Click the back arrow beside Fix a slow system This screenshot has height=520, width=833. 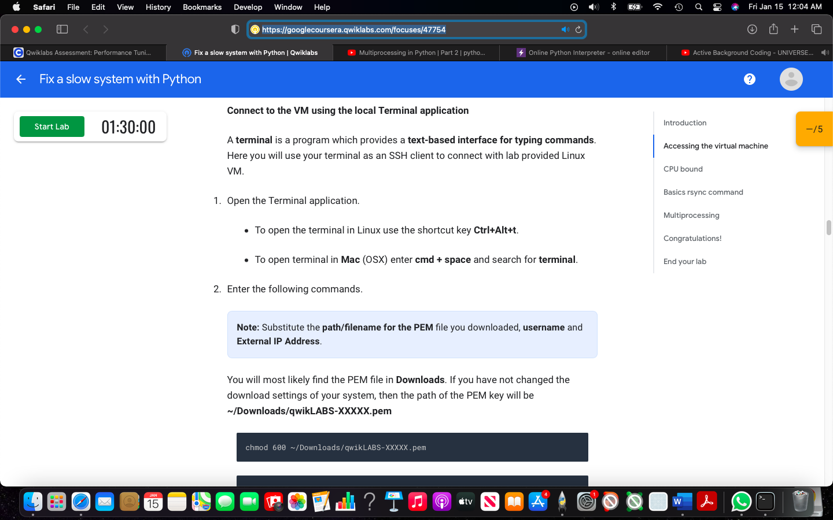pos(21,79)
